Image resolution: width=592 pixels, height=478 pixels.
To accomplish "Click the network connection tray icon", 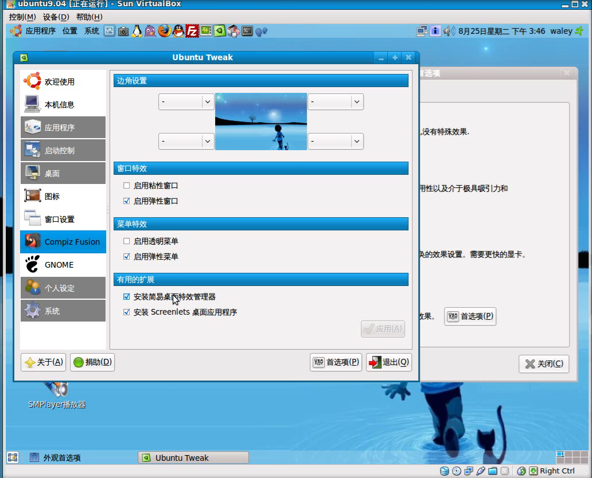I will coord(422,31).
